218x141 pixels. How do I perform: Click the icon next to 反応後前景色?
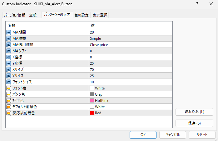9,113
